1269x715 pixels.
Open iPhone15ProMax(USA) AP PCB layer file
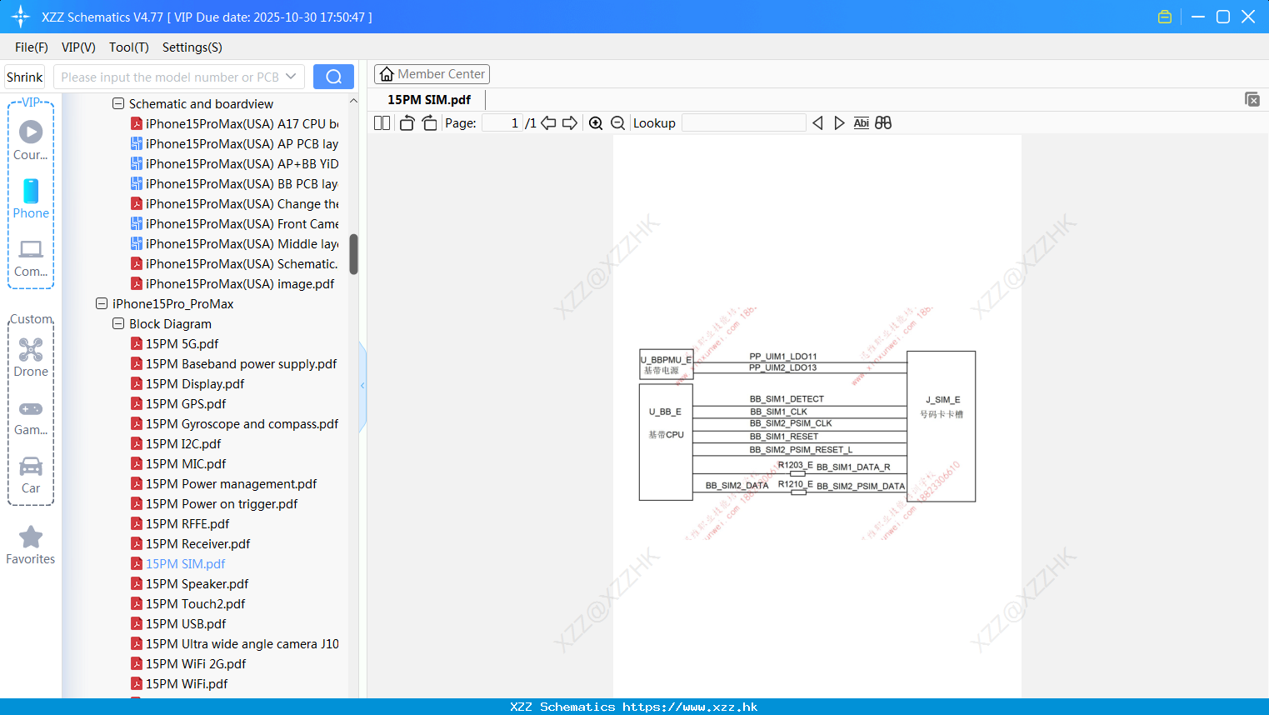click(234, 144)
